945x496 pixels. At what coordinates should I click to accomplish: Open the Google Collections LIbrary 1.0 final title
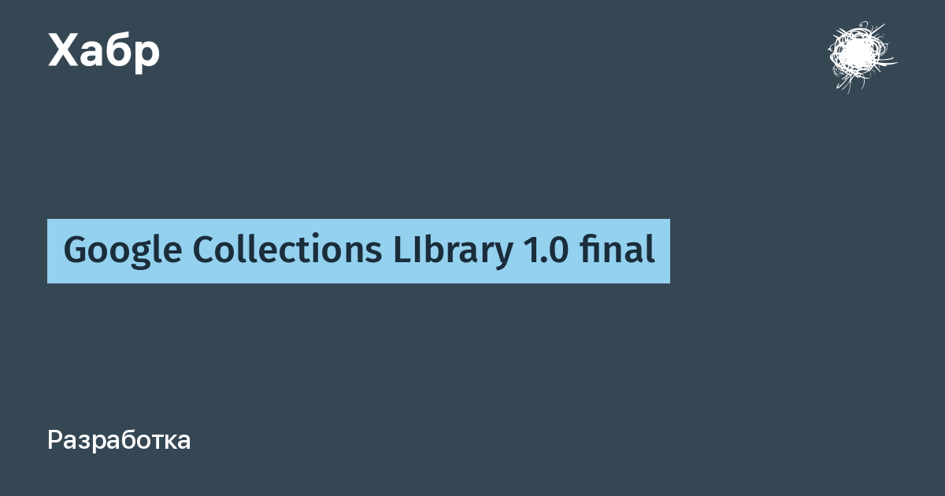(359, 251)
